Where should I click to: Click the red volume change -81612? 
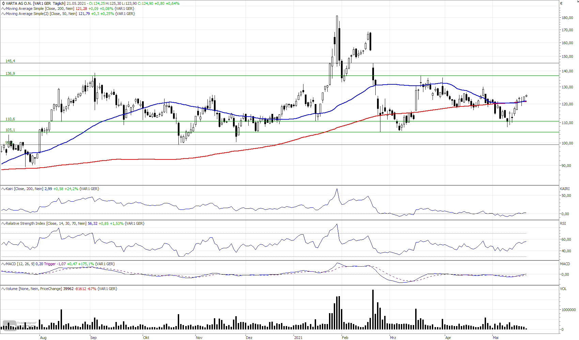(x=81, y=289)
